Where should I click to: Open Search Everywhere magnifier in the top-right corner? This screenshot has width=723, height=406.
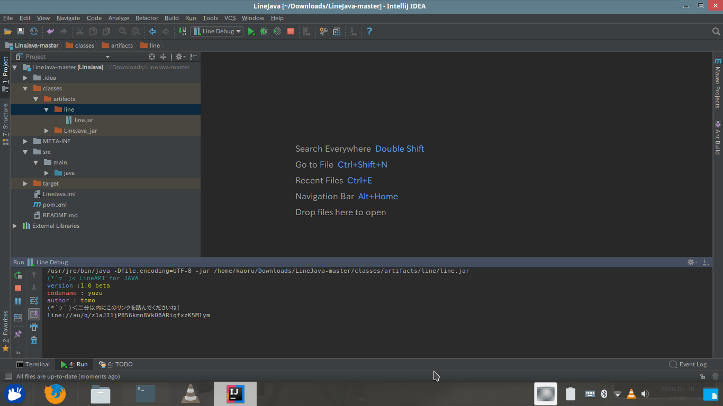716,32
